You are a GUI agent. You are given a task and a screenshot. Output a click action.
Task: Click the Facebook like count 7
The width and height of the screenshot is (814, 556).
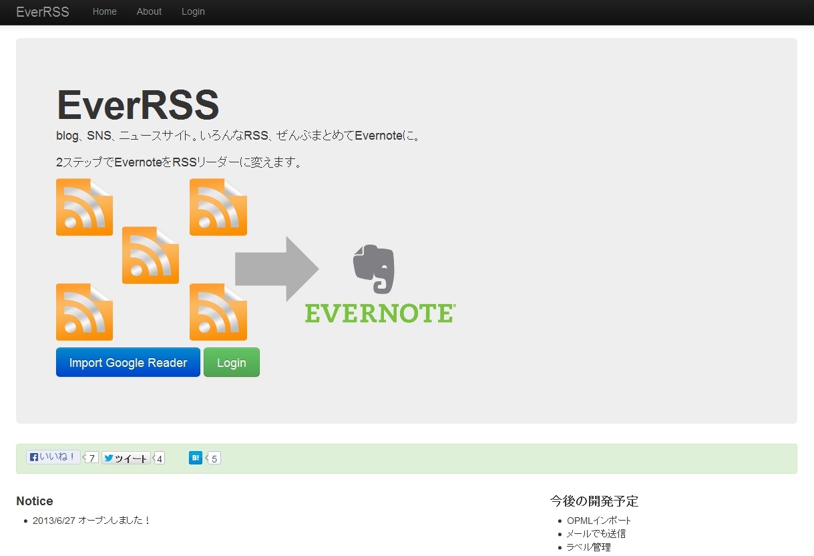pyautogui.click(x=92, y=458)
